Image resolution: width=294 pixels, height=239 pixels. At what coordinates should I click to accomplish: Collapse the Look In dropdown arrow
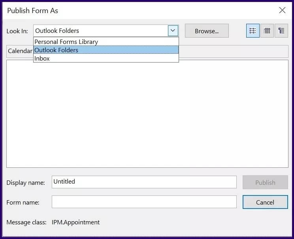tap(173, 30)
